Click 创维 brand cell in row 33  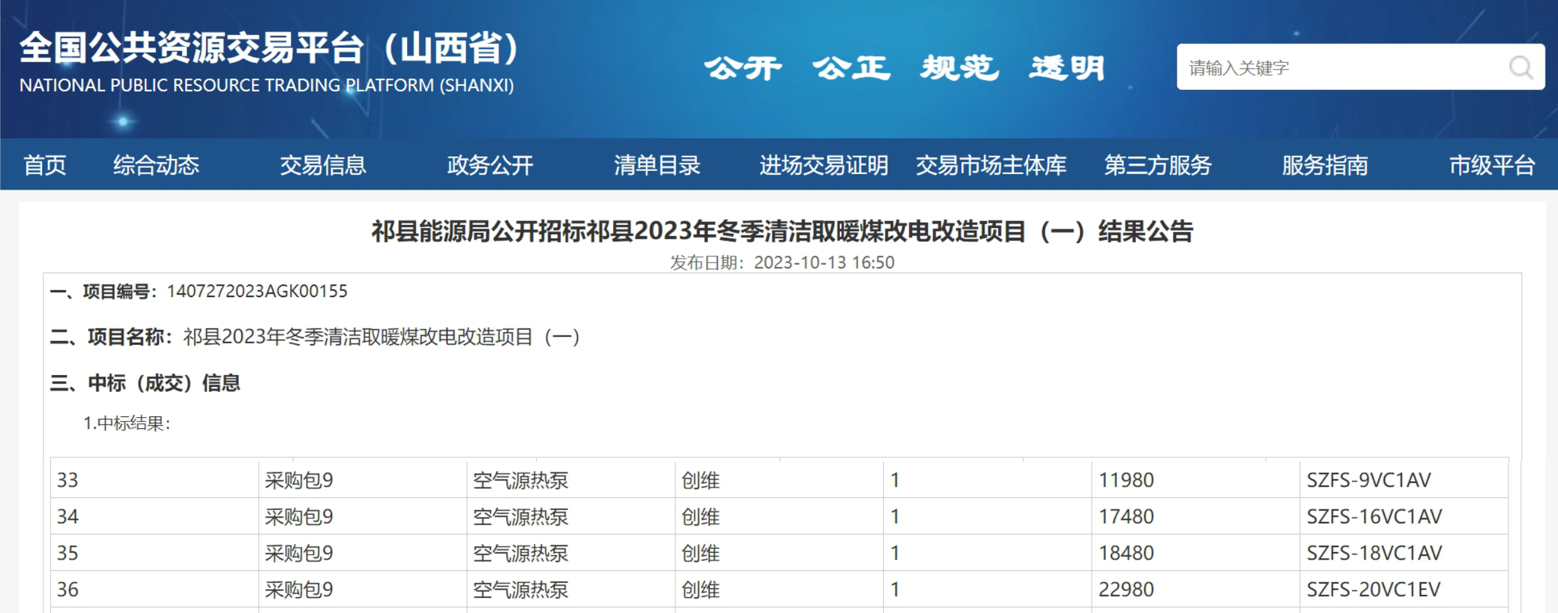click(780, 480)
